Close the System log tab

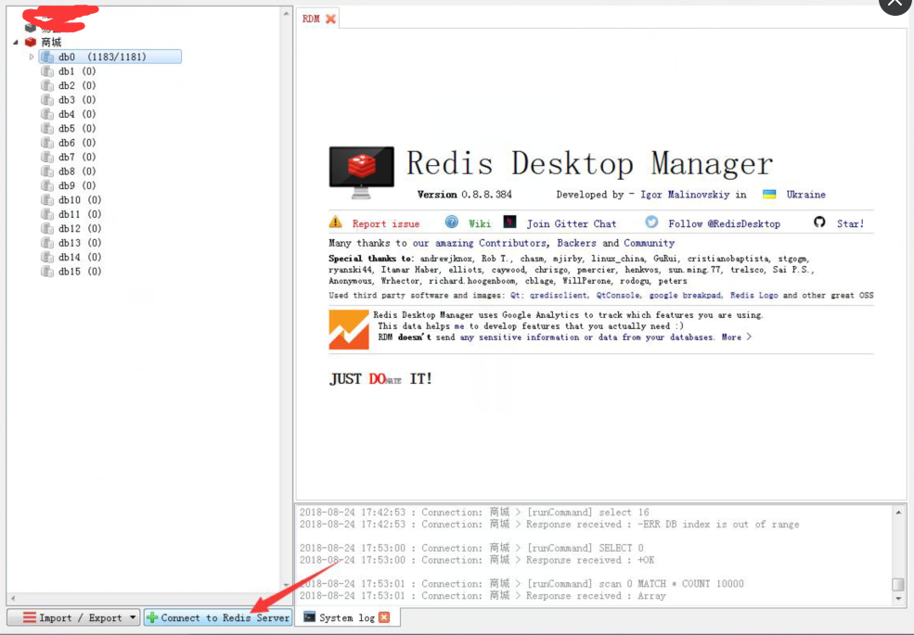(384, 617)
